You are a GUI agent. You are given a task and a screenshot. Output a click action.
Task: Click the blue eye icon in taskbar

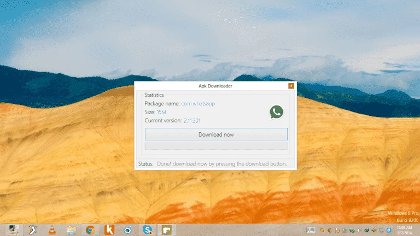[128, 230]
